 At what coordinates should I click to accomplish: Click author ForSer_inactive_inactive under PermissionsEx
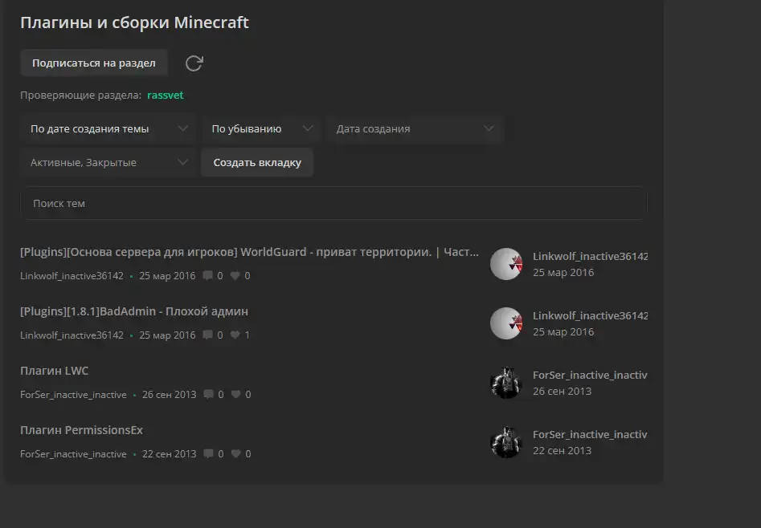73,454
